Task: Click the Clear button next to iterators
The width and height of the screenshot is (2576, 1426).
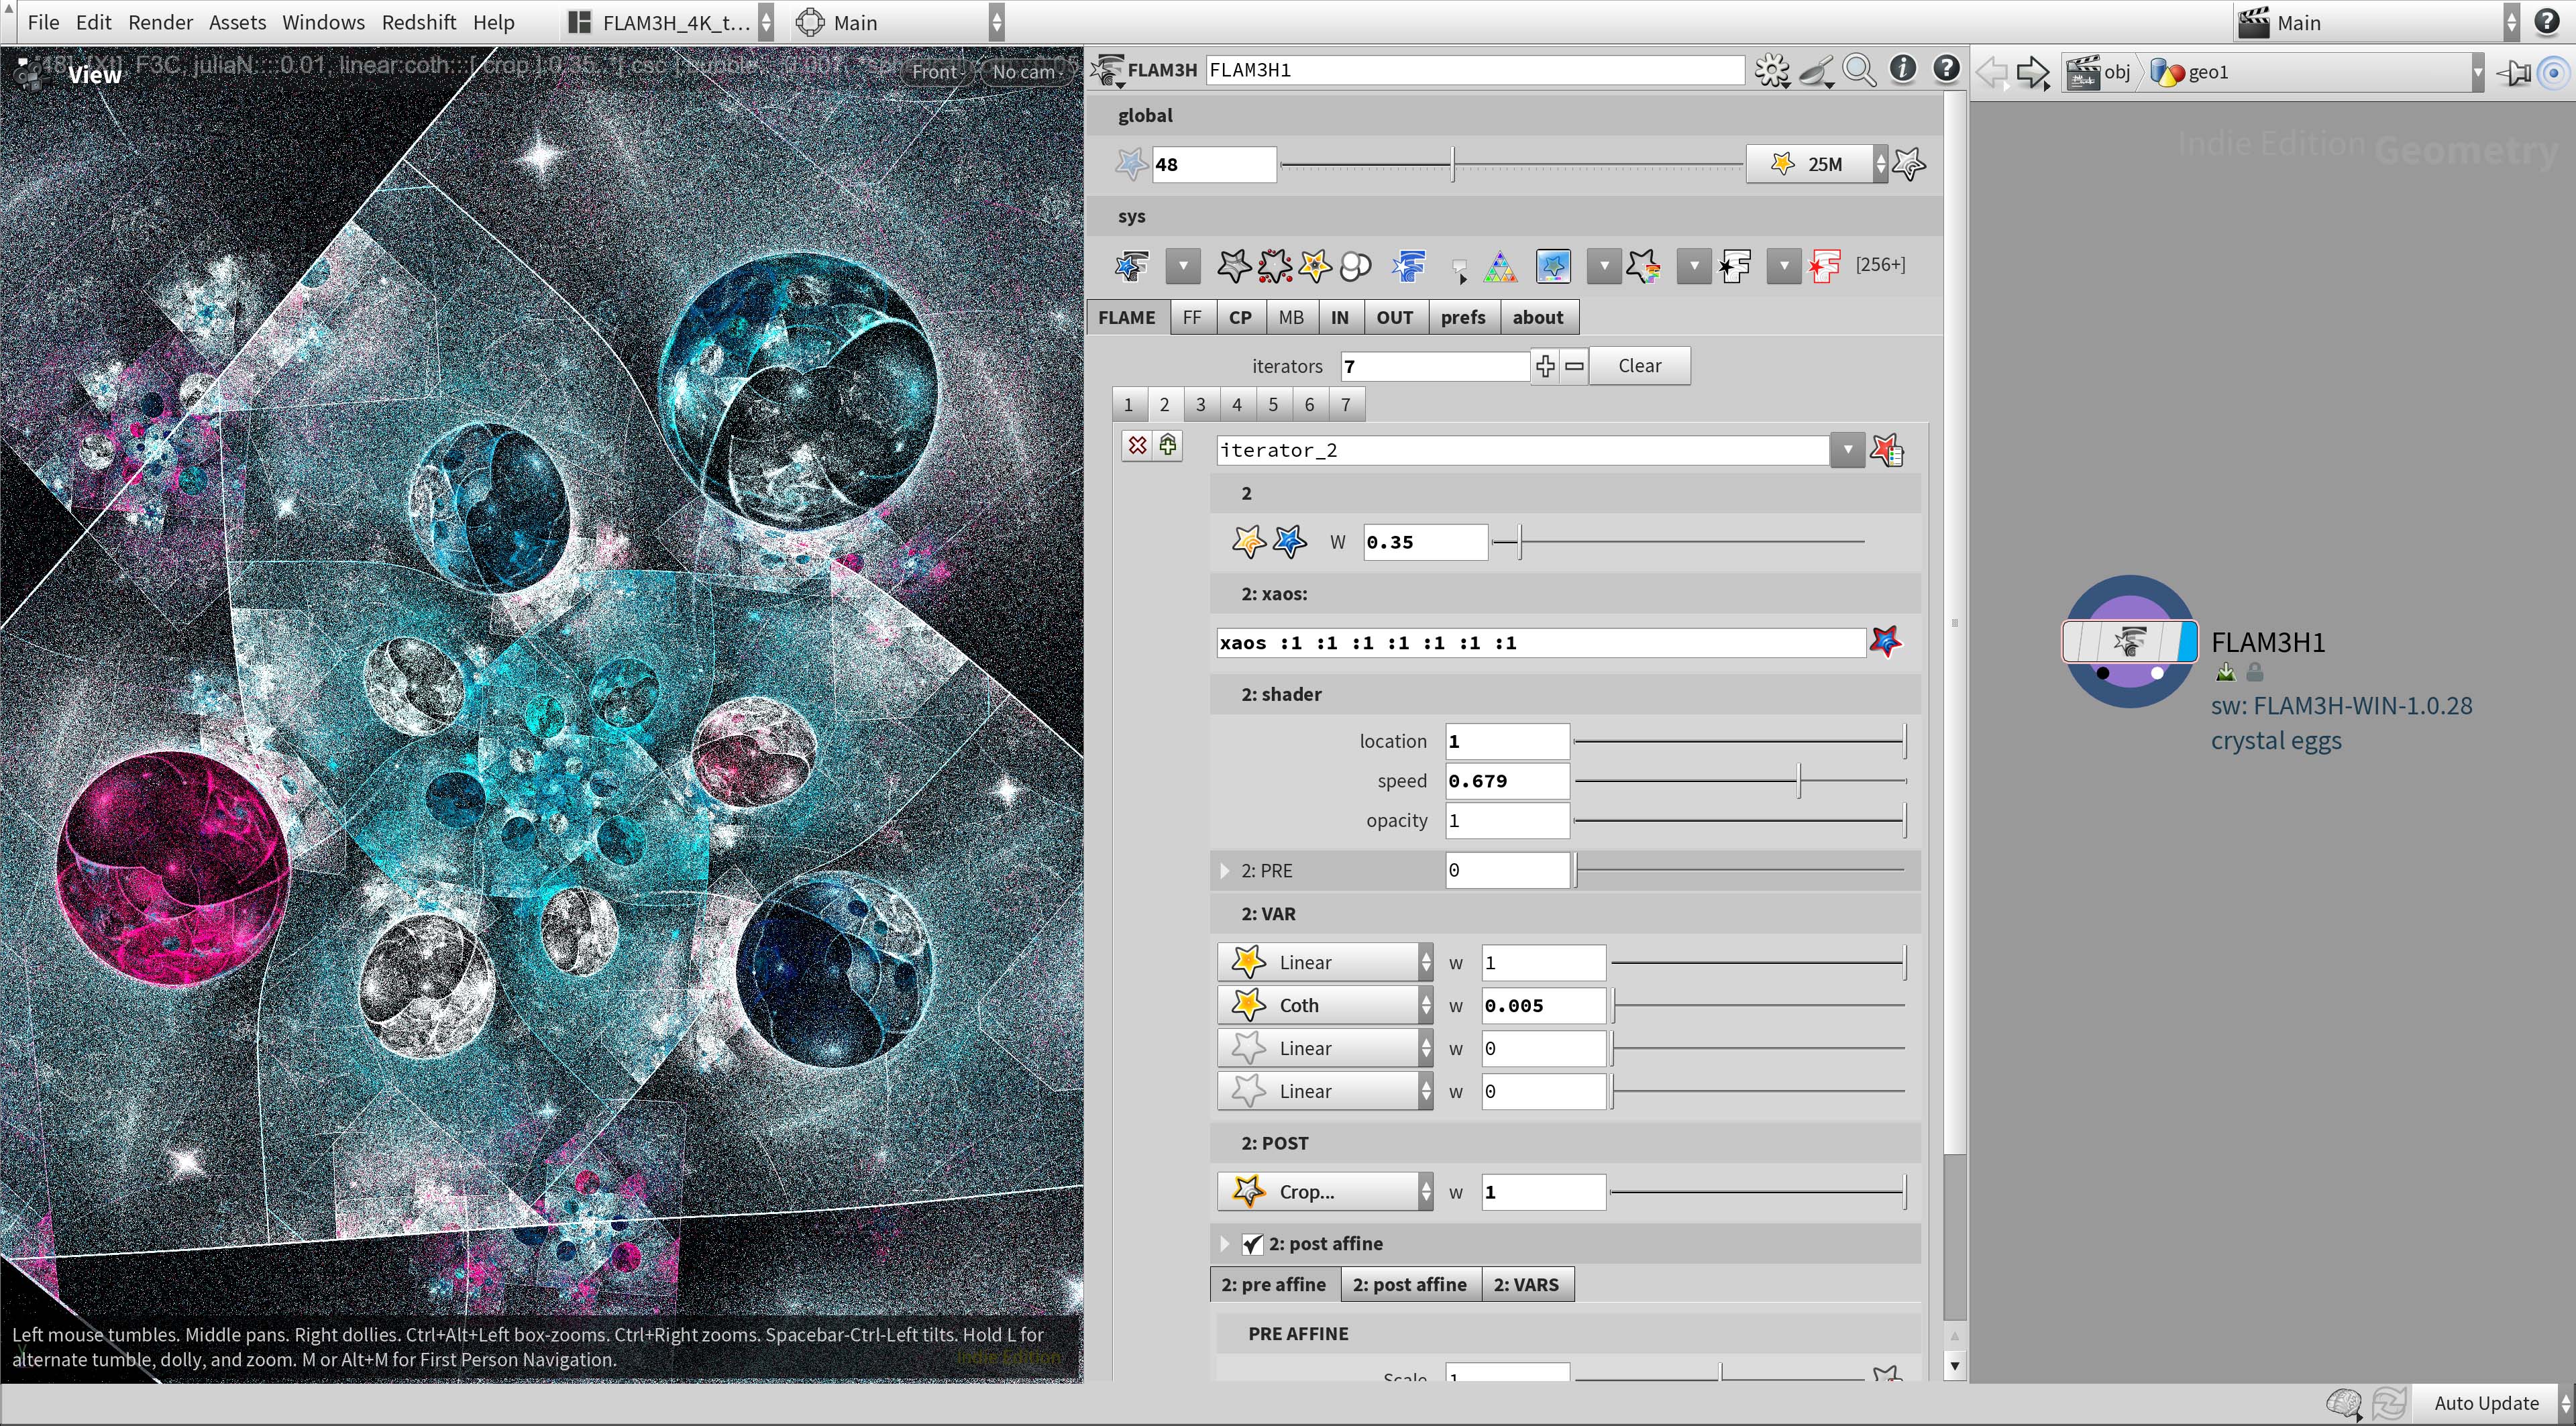Action: [1639, 365]
